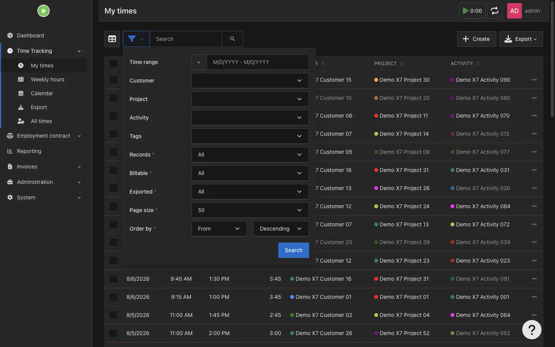Screen dimensions: 555x347
Task: Open the AD user avatar menu
Action: point(515,11)
